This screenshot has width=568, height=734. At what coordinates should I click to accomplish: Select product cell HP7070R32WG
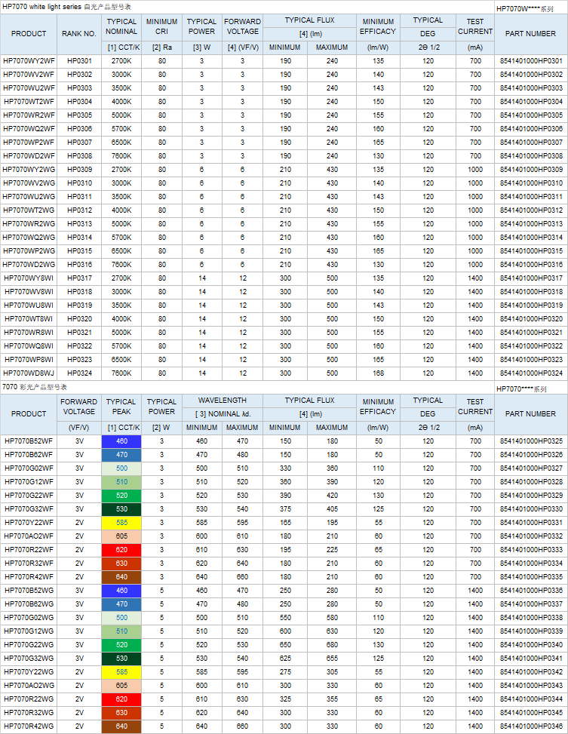coord(29,713)
